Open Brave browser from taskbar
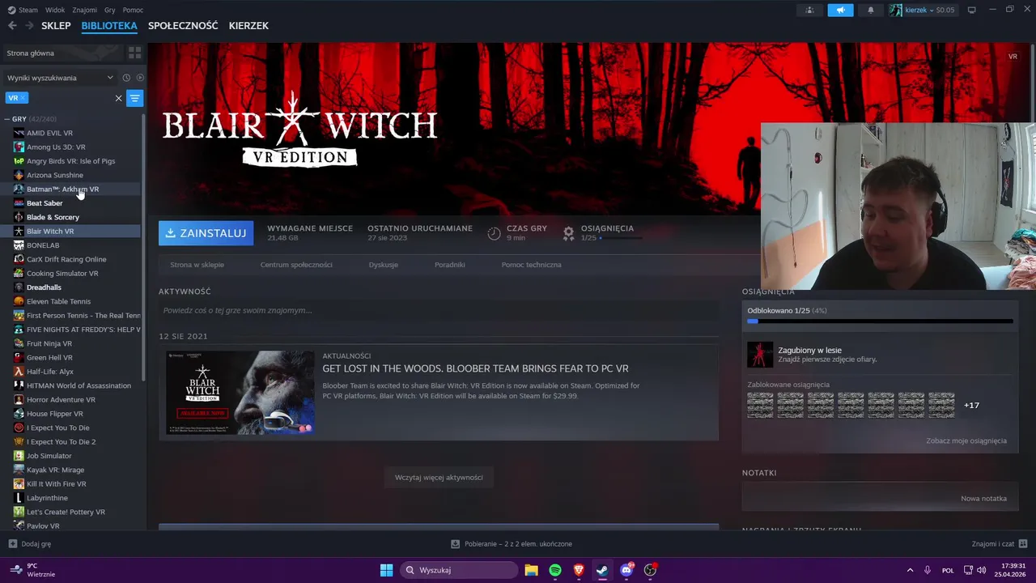1036x583 pixels. [579, 570]
